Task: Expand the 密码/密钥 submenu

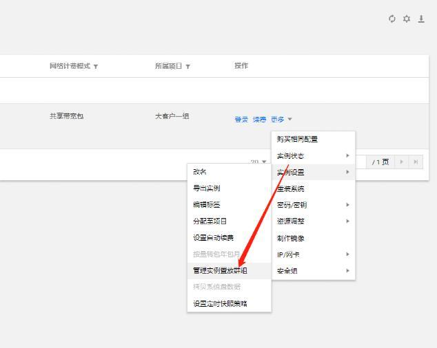Action: pos(313,205)
